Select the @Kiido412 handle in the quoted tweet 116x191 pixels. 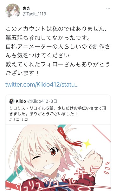[38, 101]
